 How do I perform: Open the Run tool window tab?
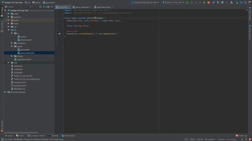click(x=9, y=136)
